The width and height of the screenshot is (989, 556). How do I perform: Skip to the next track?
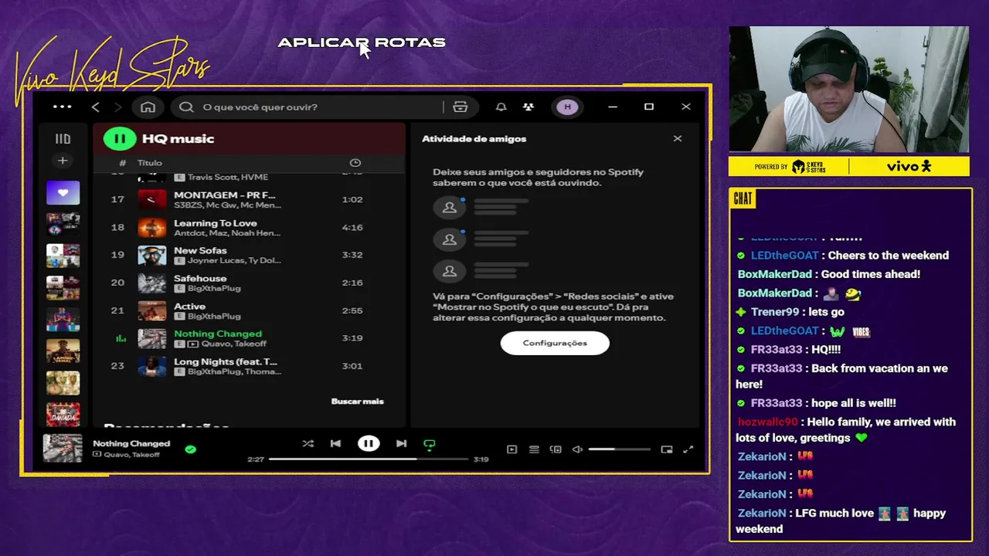click(401, 443)
